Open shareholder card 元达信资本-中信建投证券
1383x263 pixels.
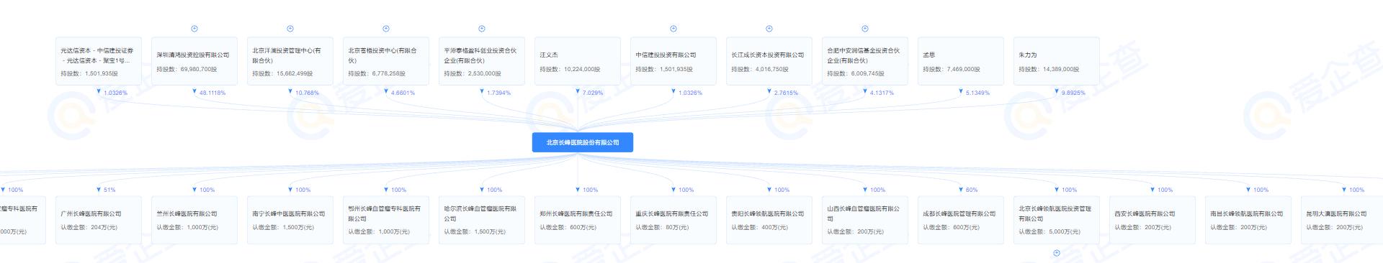click(99, 61)
